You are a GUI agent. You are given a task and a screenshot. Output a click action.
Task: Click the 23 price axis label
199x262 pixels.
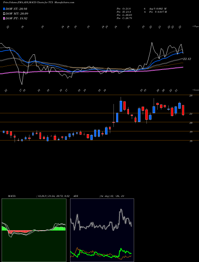pyautogui.click(x=191, y=96)
